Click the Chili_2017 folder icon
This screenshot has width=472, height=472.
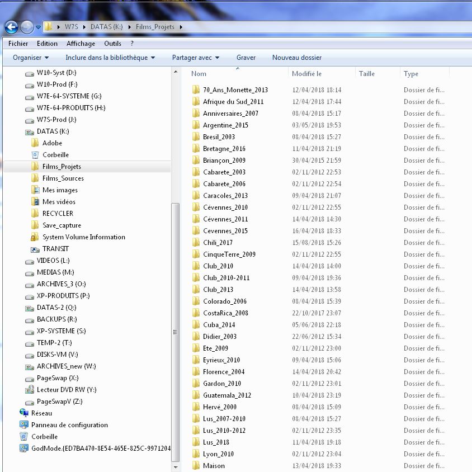[x=196, y=242]
